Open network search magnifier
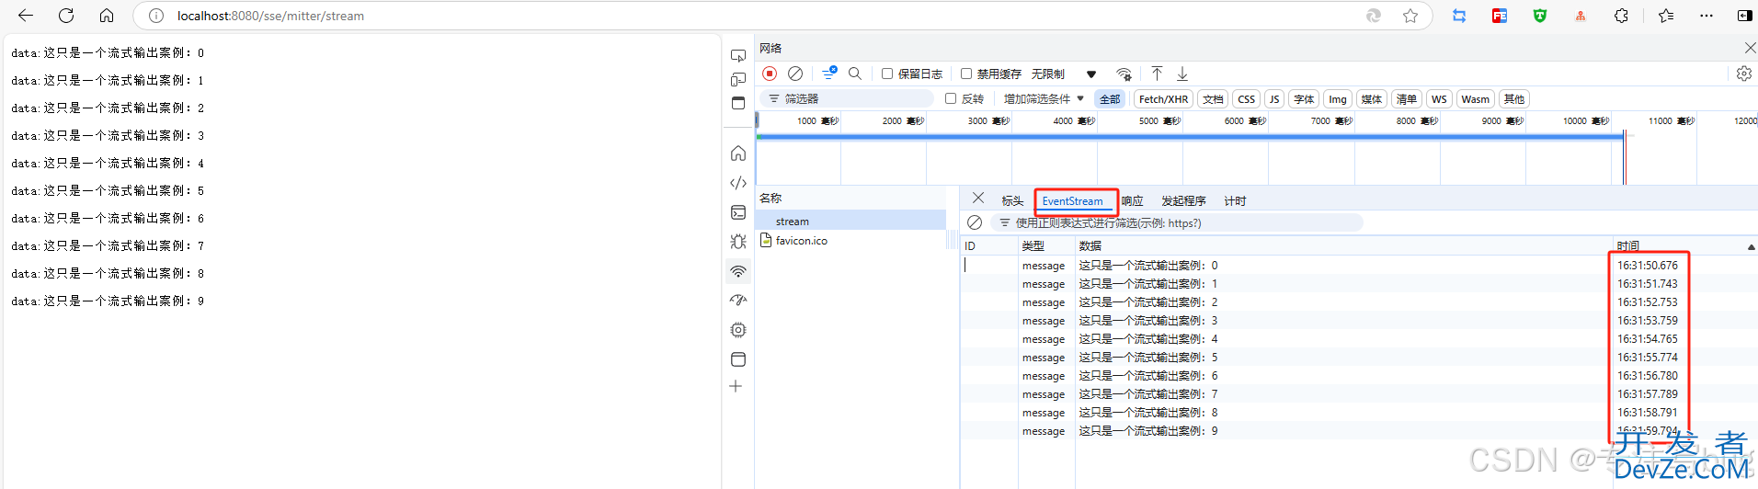 [x=855, y=74]
